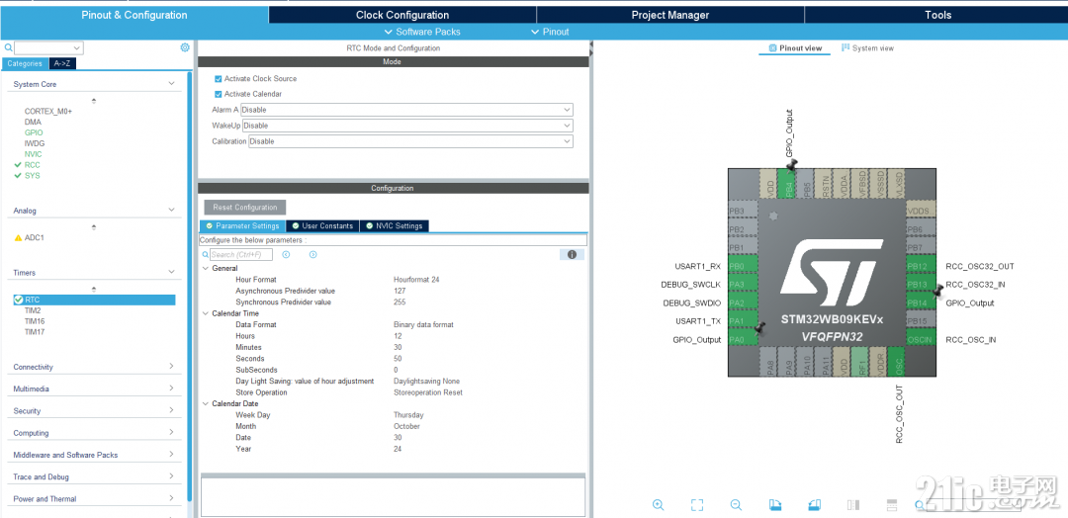Click the categories panel vertical scrollbar
Screen dimensions: 1068x518
(x=189, y=286)
